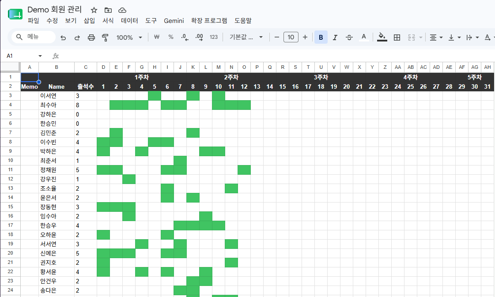Open the 123 number formats menu

[214, 37]
